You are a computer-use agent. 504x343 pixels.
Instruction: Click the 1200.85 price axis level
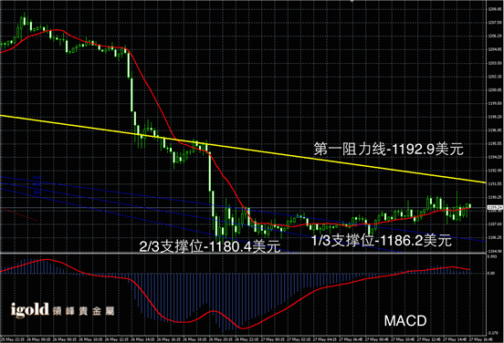(x=495, y=90)
